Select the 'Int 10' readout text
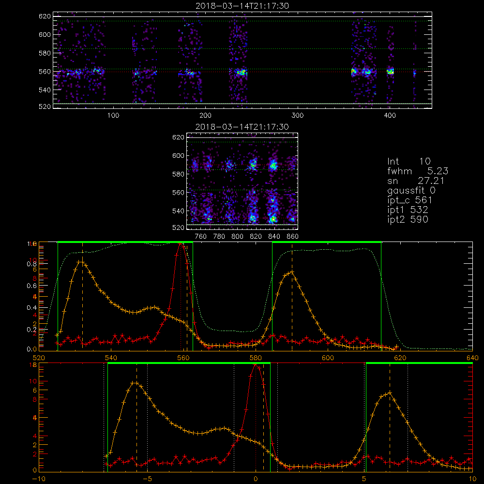484x484 pixels. pyautogui.click(x=408, y=162)
